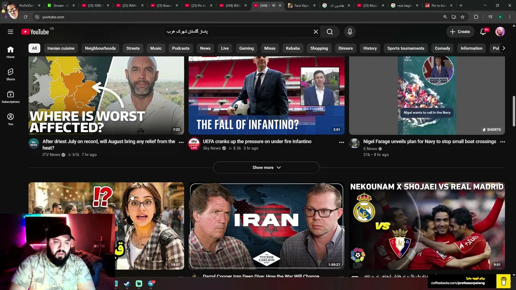
Task: Toggle the Podcasts filter chip
Action: coord(181,48)
